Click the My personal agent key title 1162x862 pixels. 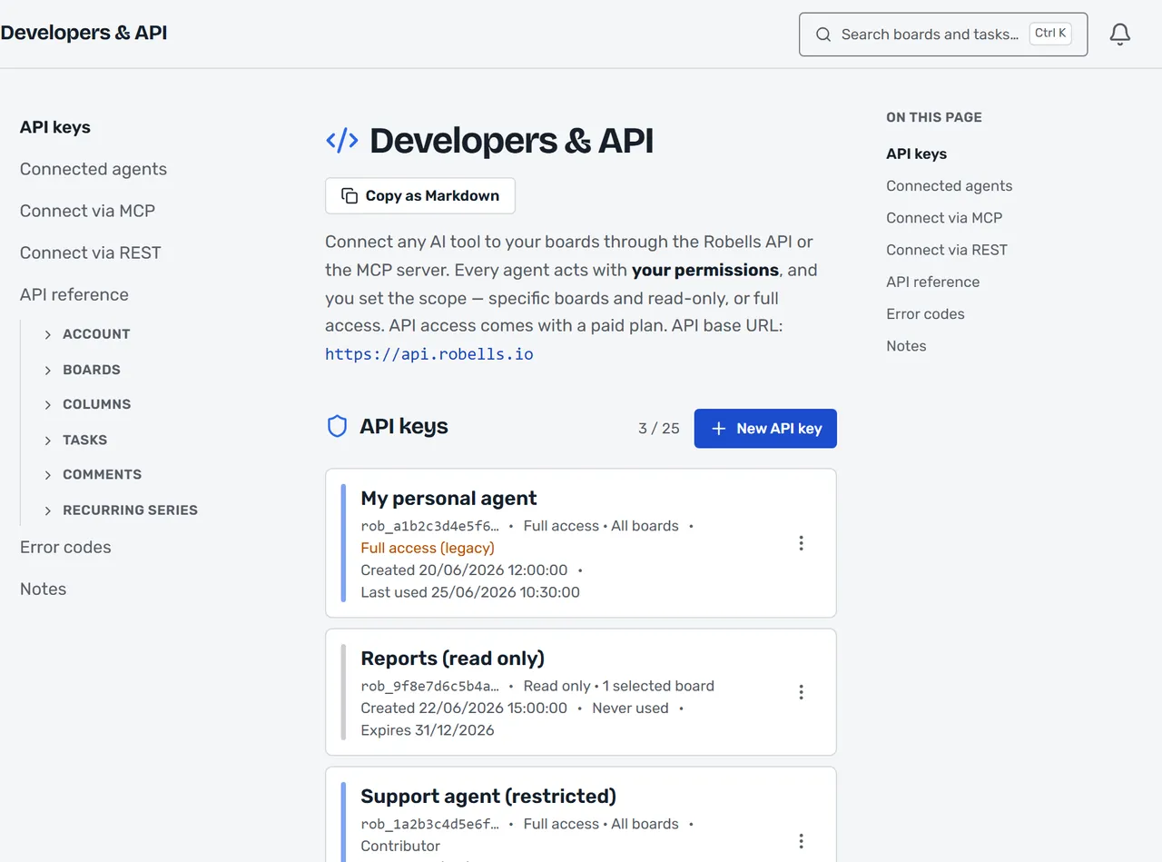[x=448, y=498]
